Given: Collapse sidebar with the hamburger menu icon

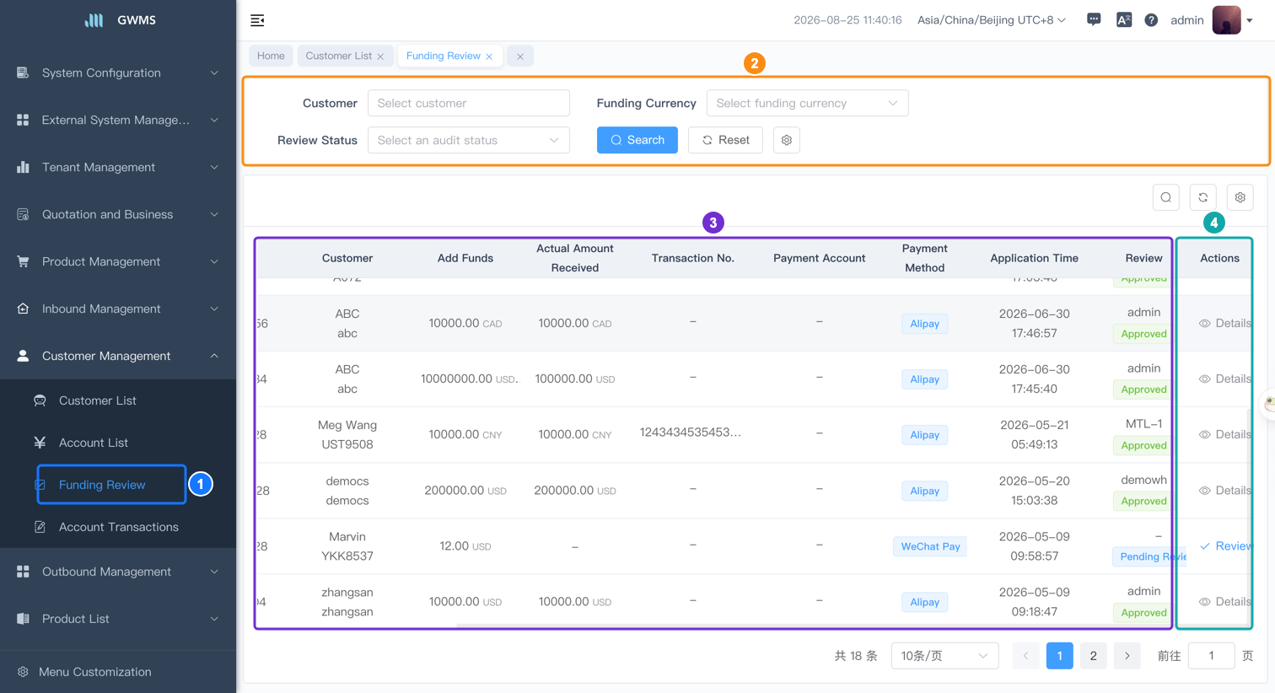Looking at the screenshot, I should [257, 20].
